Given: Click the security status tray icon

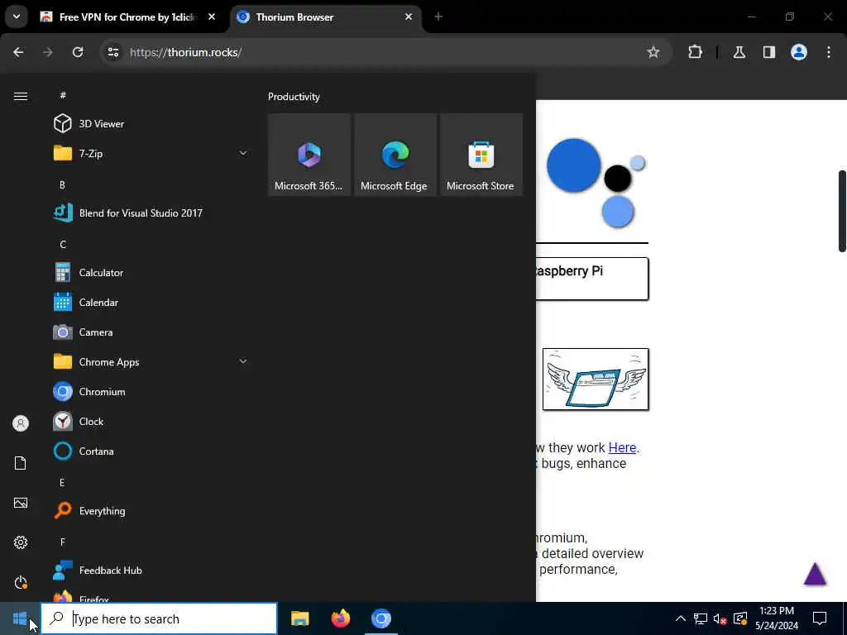Looking at the screenshot, I should [x=740, y=618].
